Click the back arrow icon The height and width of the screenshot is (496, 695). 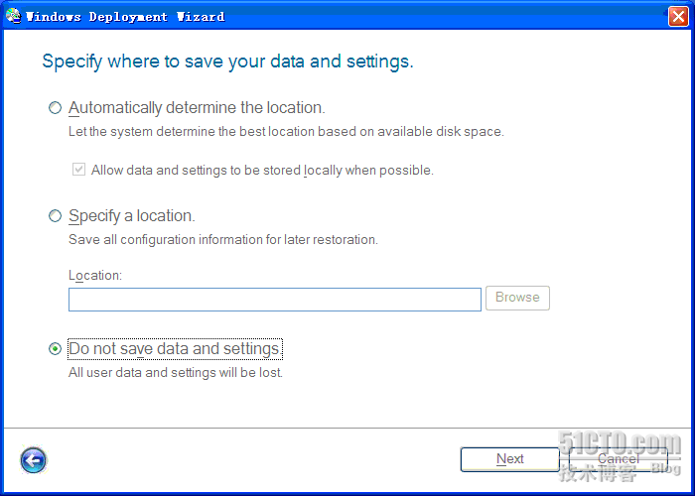pyautogui.click(x=33, y=460)
